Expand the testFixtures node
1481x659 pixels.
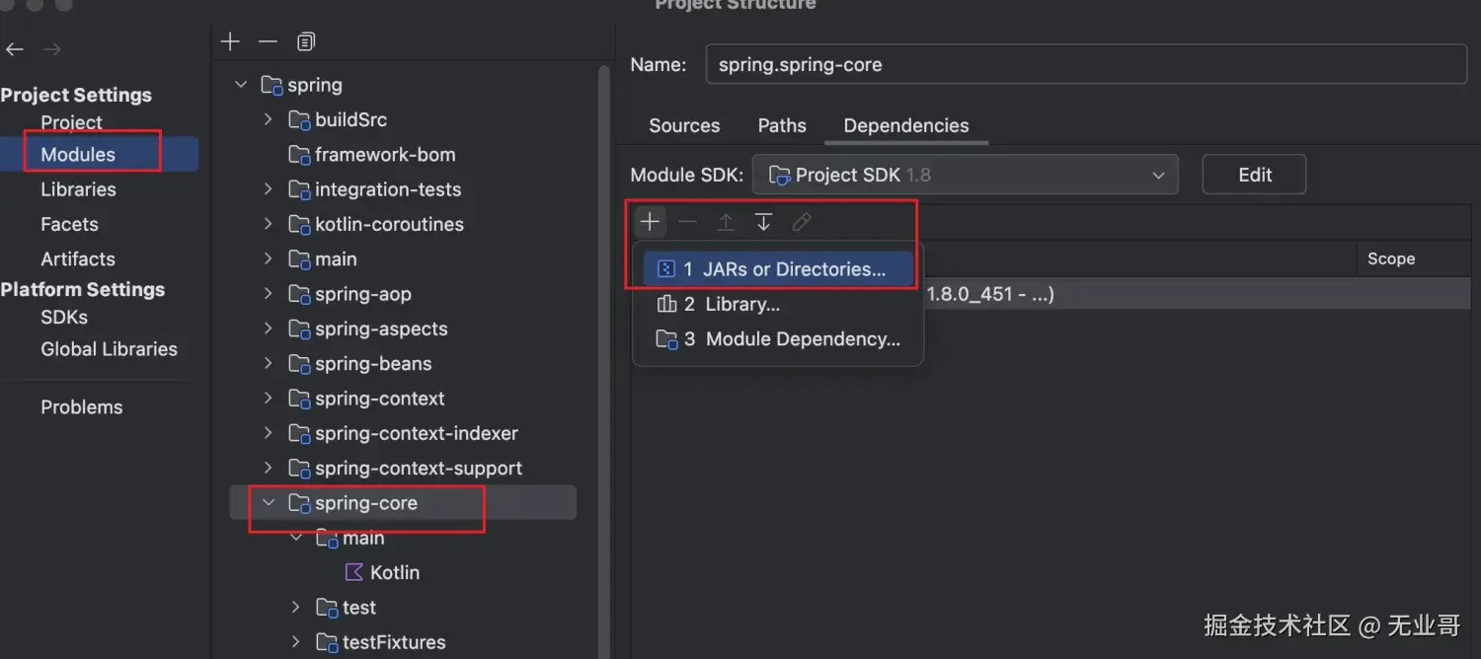(x=295, y=642)
